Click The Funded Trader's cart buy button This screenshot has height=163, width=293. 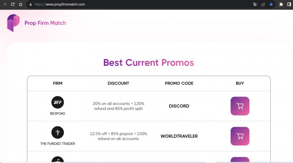point(240,136)
